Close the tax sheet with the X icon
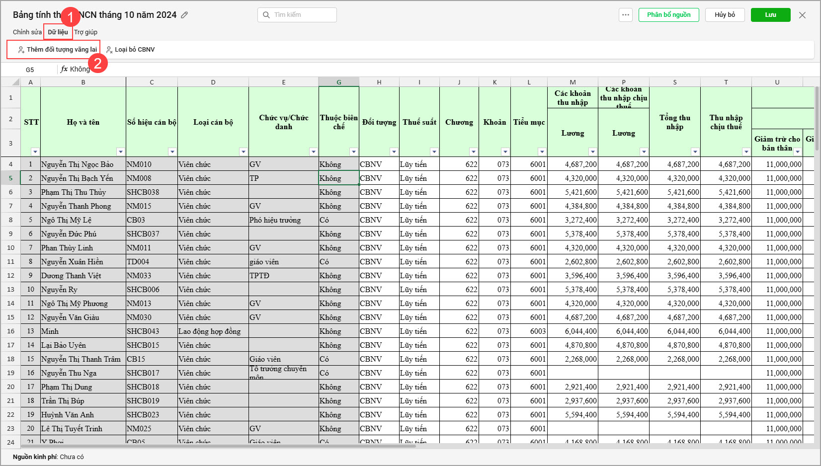Screen dimensions: 821x466 802,15
